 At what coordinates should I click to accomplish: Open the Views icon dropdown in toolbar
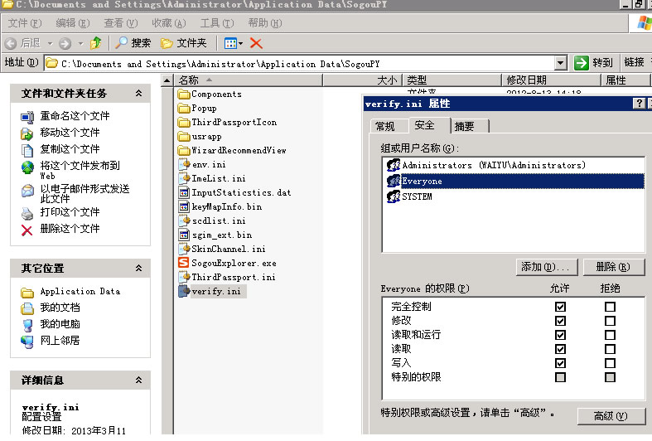[x=234, y=43]
